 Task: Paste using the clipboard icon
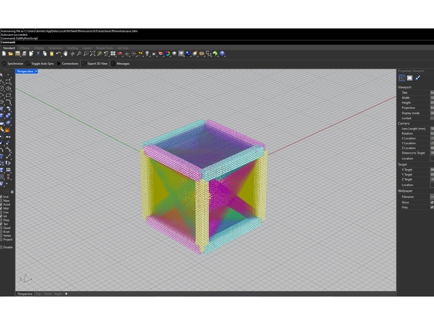[x=52, y=53]
